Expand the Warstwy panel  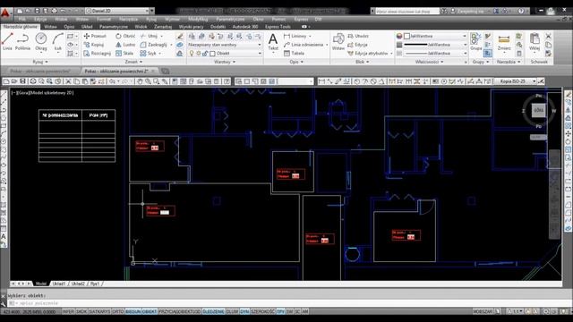(x=225, y=62)
